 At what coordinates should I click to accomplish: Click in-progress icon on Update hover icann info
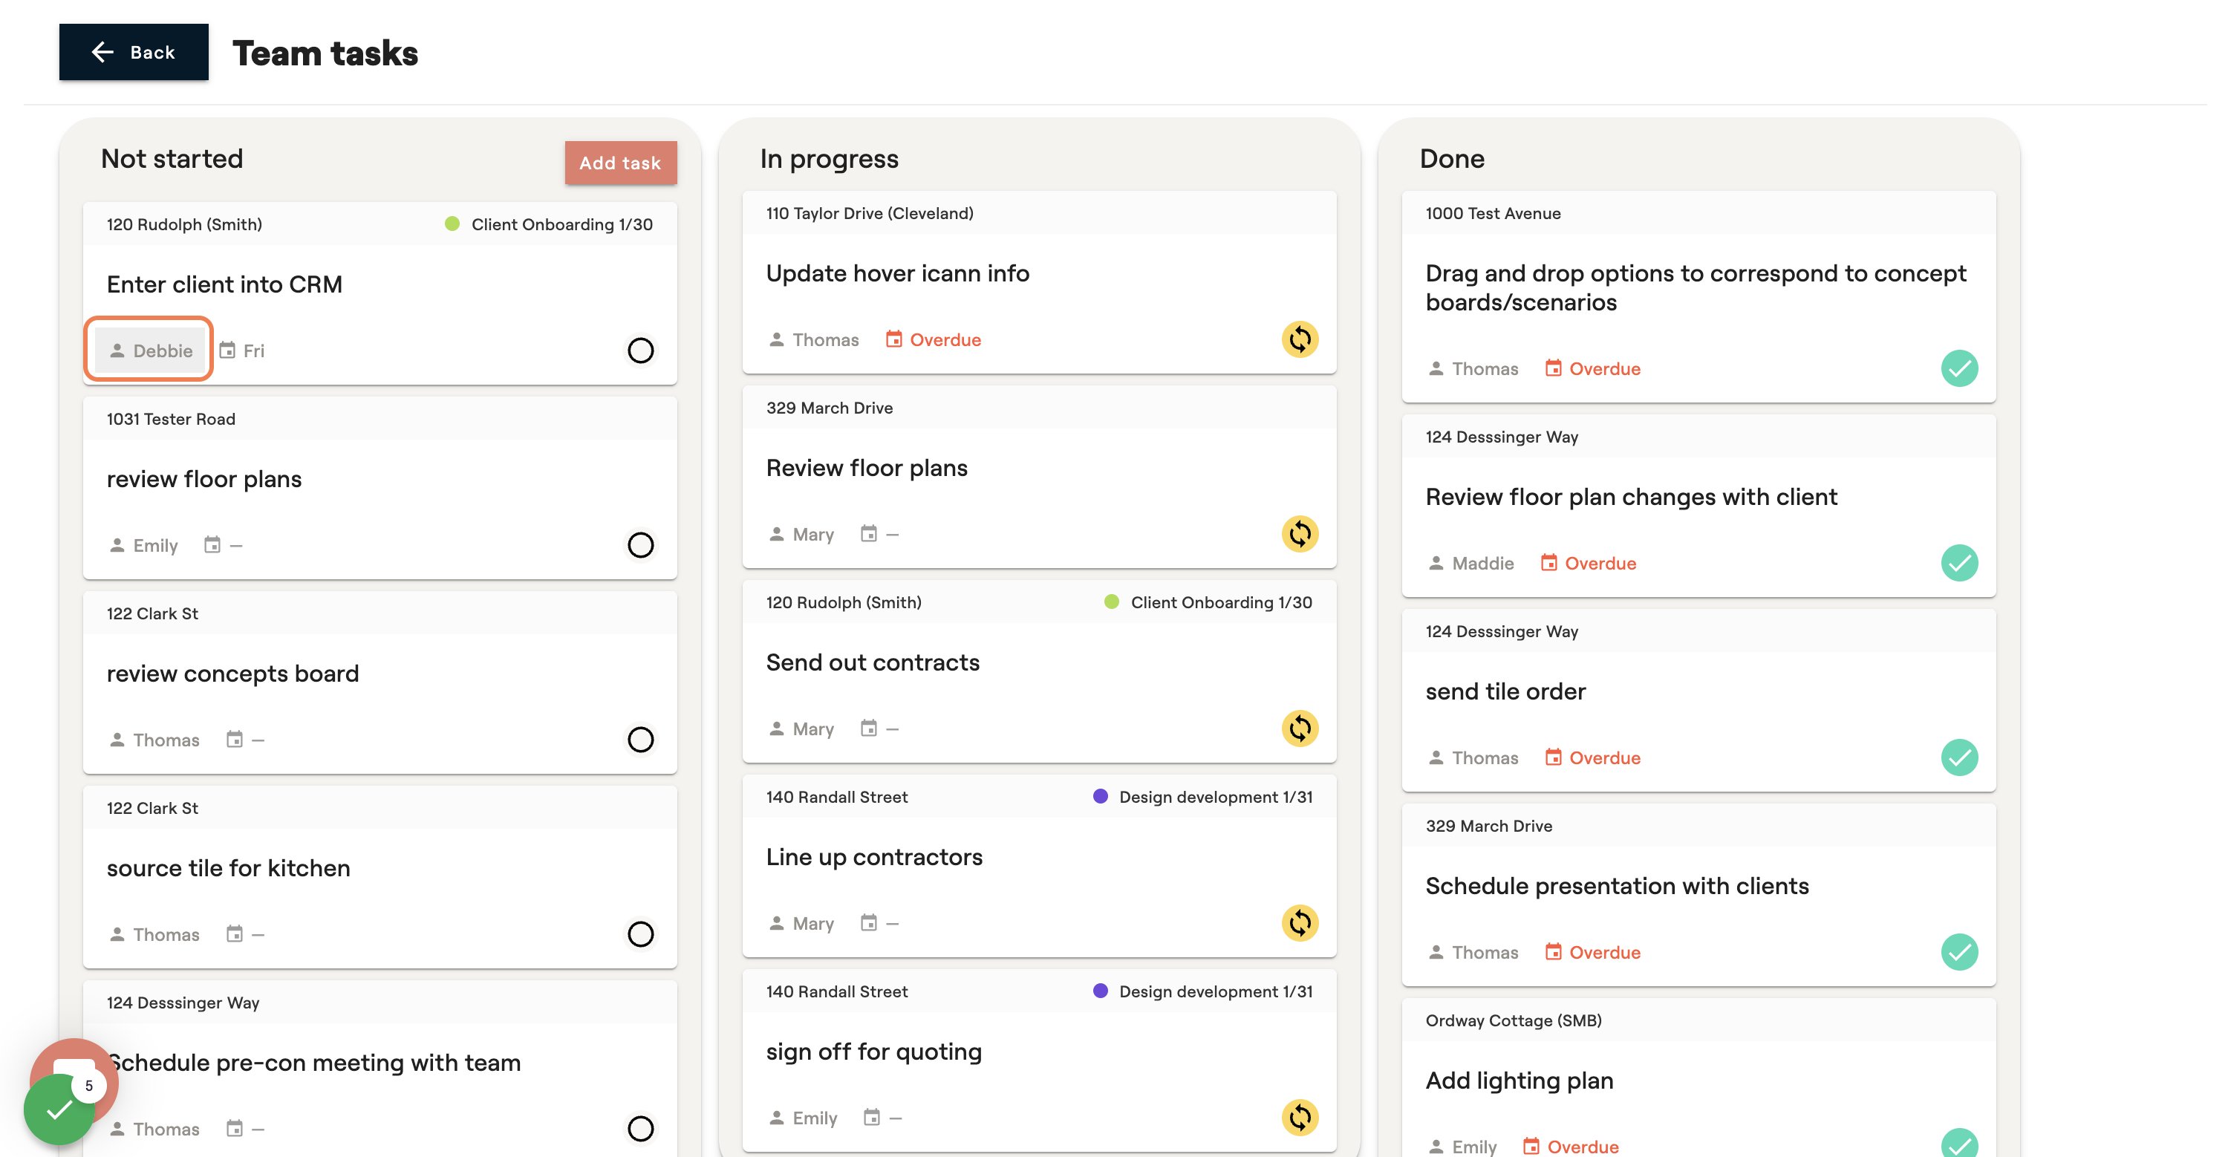[1300, 339]
